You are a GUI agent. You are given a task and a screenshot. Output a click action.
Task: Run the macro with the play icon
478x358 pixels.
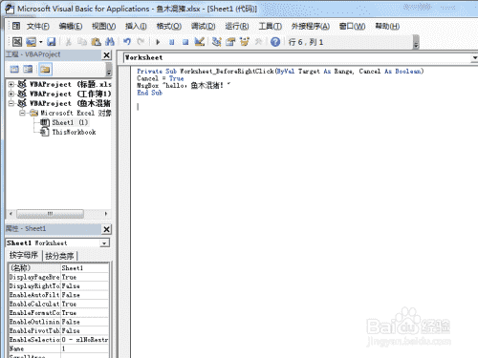click(x=158, y=42)
